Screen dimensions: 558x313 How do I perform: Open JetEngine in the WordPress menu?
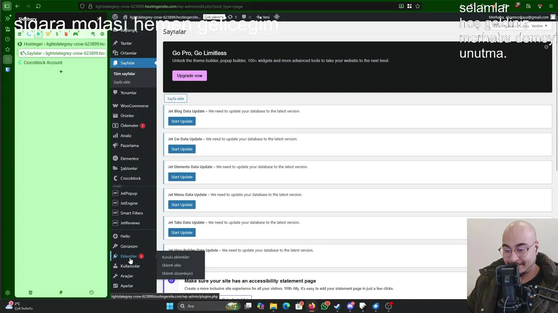pos(133,203)
